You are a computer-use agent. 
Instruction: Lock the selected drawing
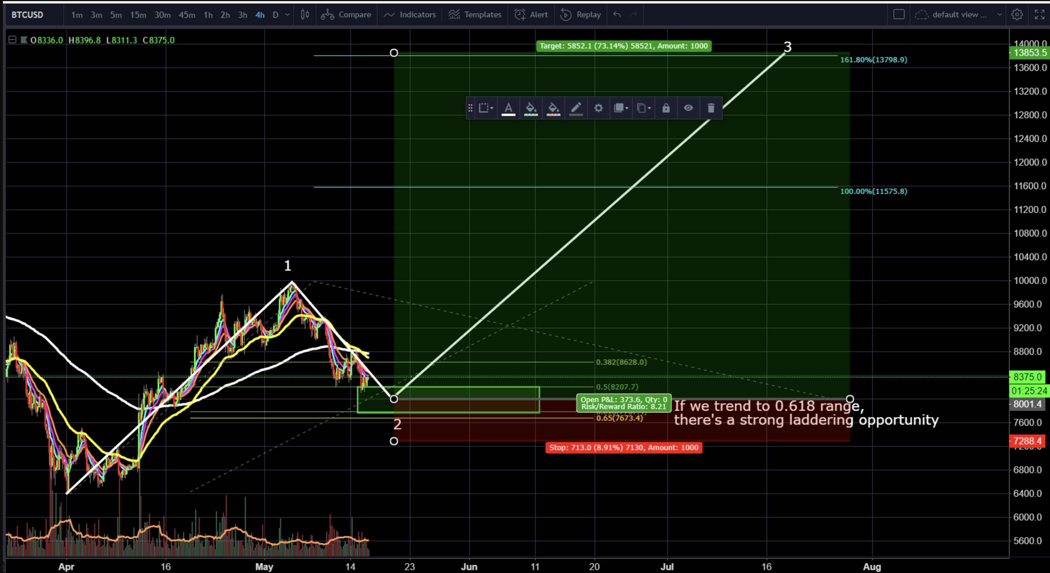[666, 108]
